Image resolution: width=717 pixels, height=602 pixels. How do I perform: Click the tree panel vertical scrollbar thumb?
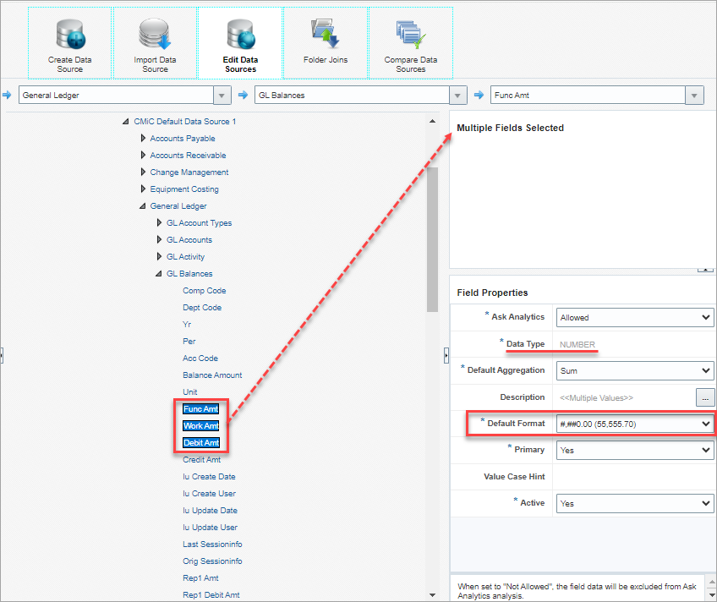[x=432, y=239]
